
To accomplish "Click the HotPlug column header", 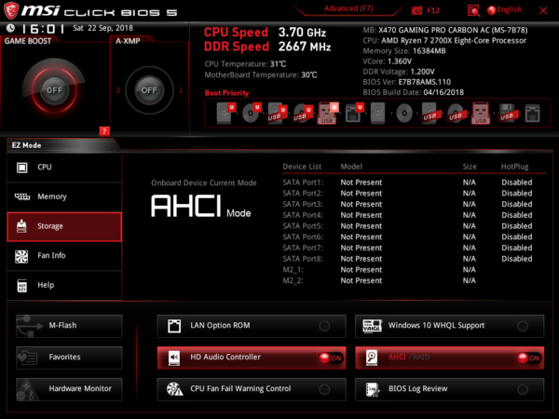I will (514, 167).
